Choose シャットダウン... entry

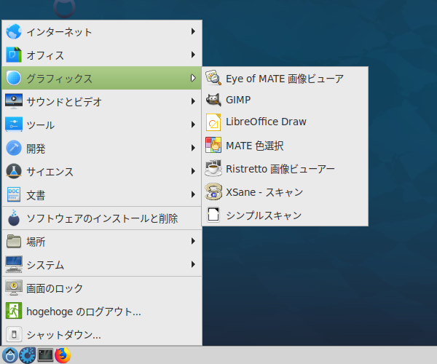[102, 334]
